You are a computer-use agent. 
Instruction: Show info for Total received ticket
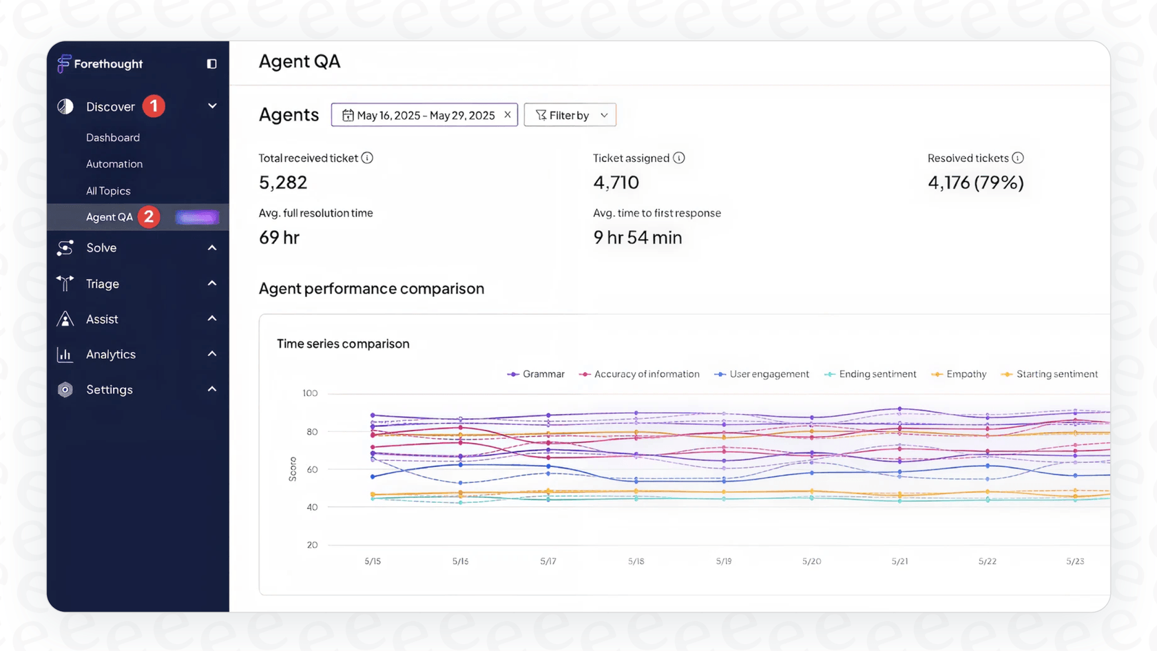pos(367,158)
